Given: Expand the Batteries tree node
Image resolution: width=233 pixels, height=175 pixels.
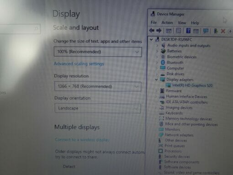Looking at the screenshot, I should coord(157,51).
